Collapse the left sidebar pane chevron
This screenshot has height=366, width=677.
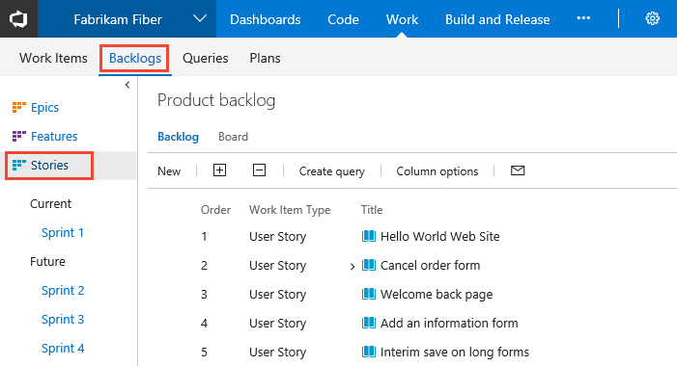tap(127, 85)
